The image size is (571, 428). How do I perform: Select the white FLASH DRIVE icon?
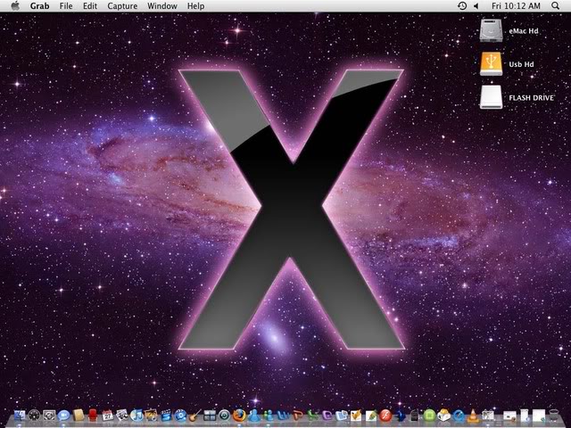[491, 97]
